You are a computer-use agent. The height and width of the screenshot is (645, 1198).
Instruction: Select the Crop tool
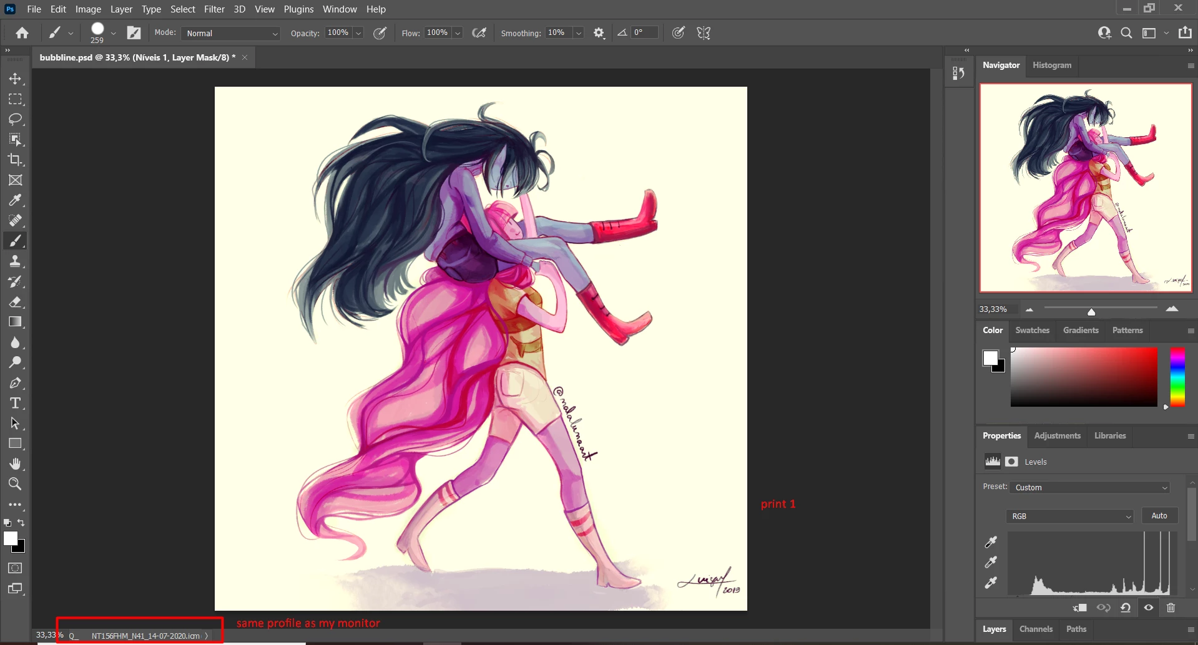16,160
